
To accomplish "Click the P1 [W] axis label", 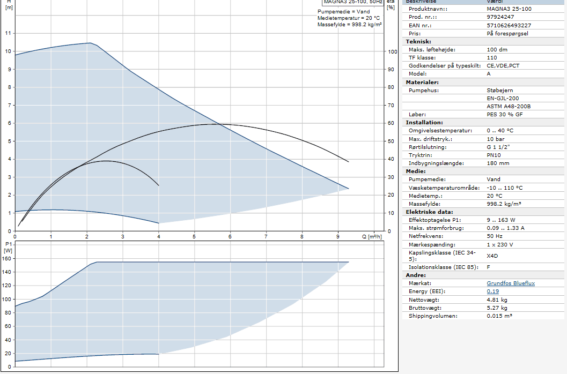I will click(x=9, y=247).
